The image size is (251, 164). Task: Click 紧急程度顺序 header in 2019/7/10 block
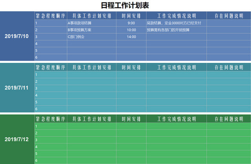51,16
